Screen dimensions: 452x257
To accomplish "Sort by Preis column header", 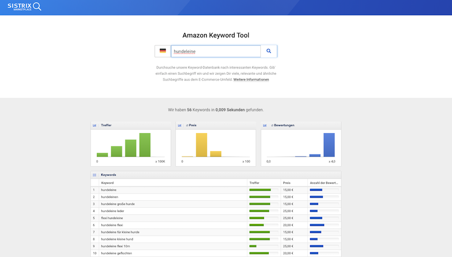I will pyautogui.click(x=287, y=183).
